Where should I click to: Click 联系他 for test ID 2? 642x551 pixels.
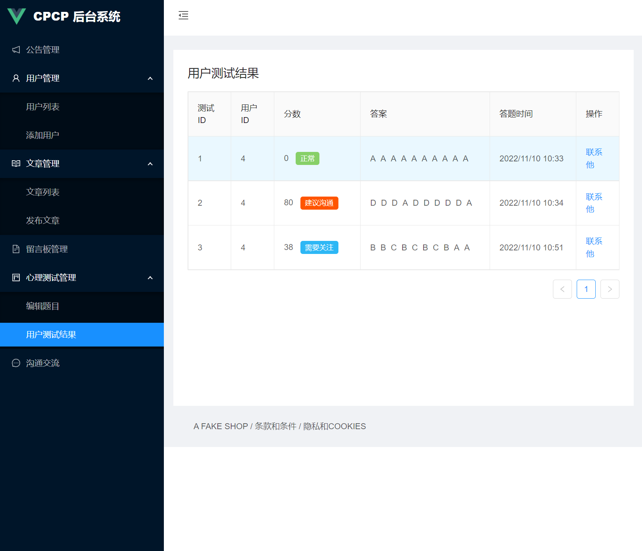pyautogui.click(x=594, y=203)
